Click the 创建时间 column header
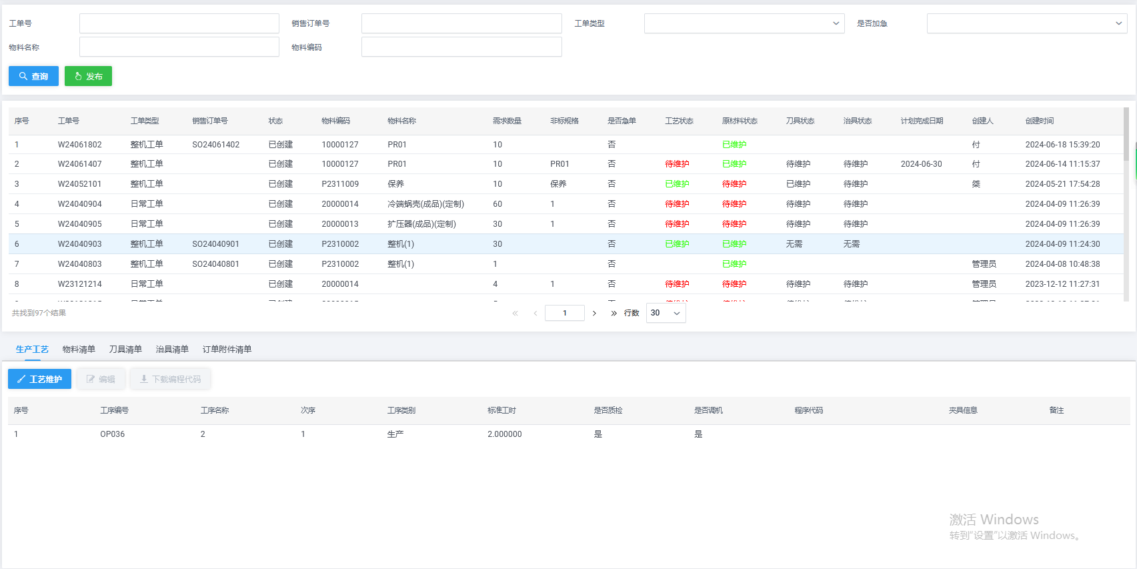Viewport: 1137px width, 569px height. click(1040, 121)
